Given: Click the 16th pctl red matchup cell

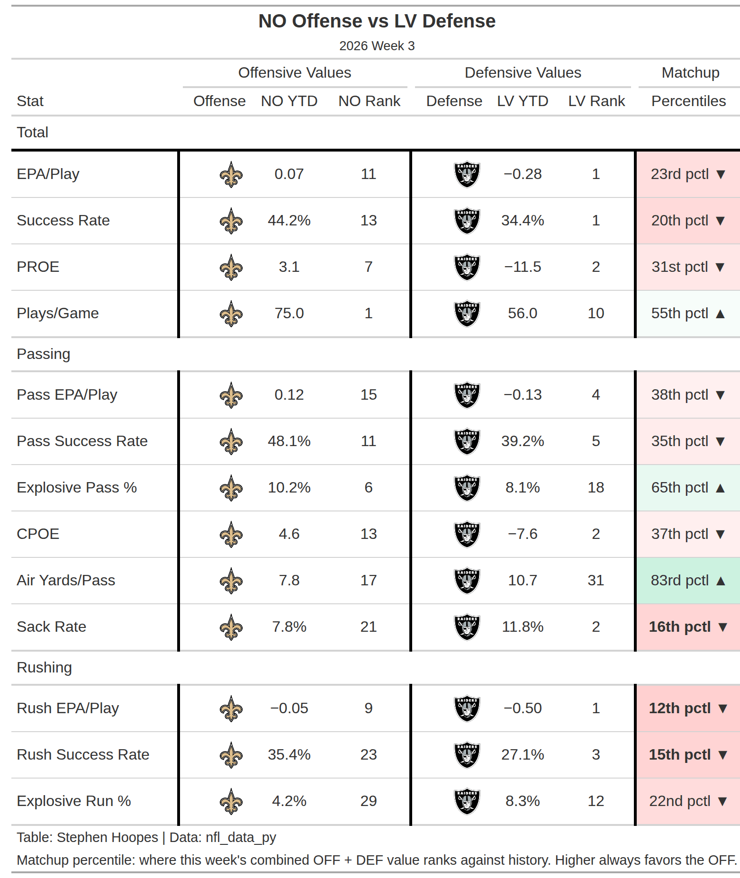Looking at the screenshot, I should (x=688, y=627).
